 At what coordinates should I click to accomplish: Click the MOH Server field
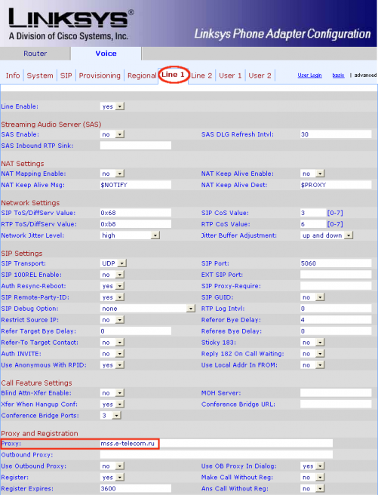(336, 392)
